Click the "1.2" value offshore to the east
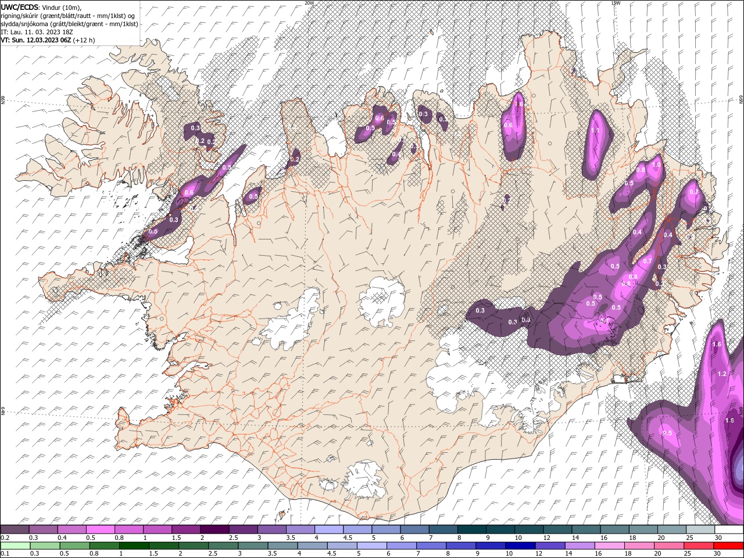The height and width of the screenshot is (558, 744). pos(722,374)
